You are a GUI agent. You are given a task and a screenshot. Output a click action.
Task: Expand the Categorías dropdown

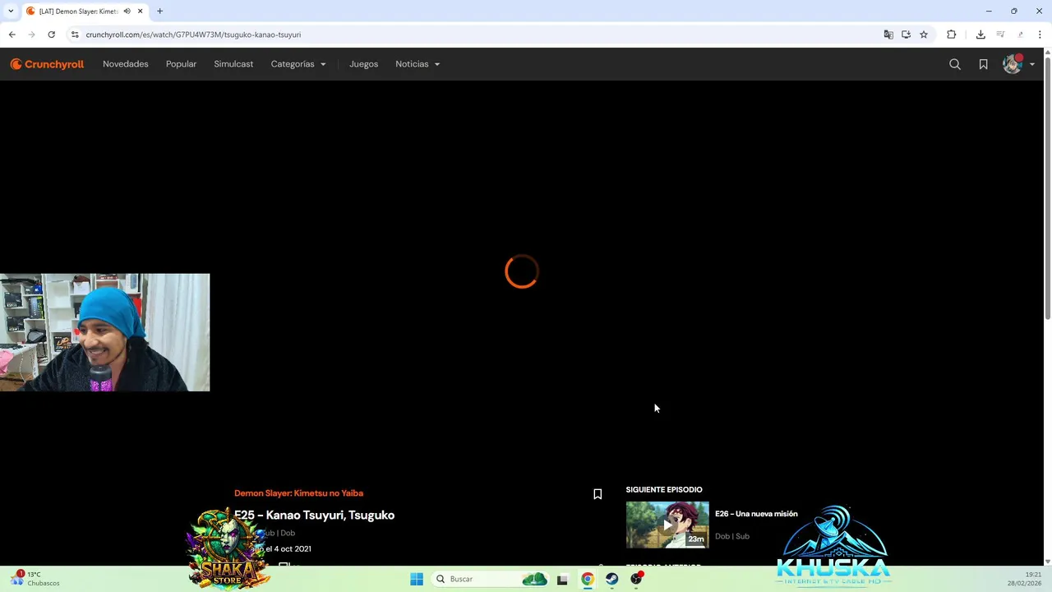click(x=298, y=64)
